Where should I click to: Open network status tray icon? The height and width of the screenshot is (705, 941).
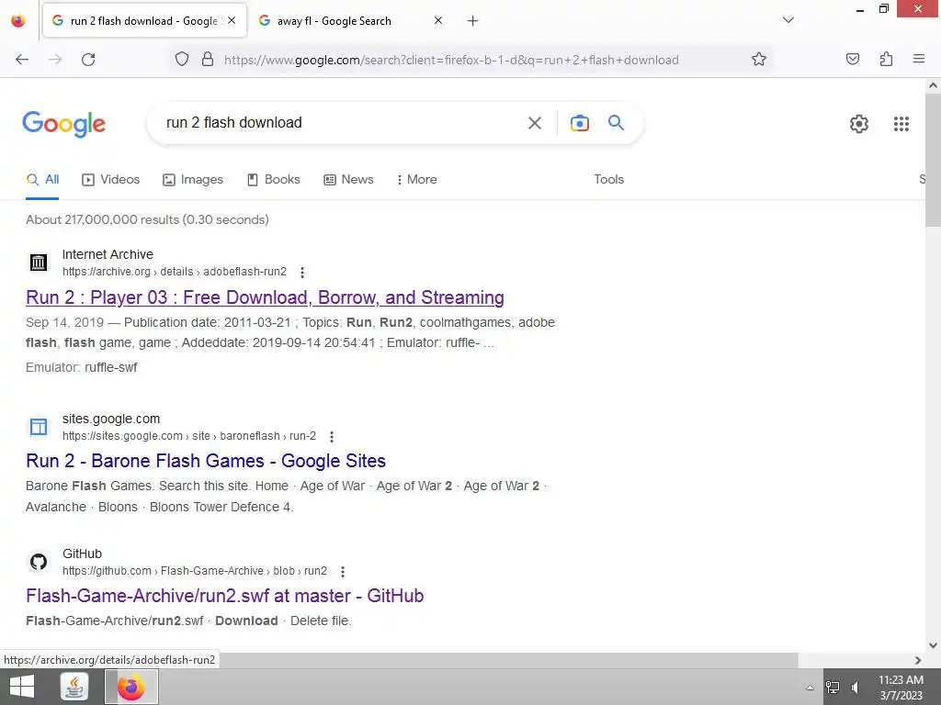point(833,687)
